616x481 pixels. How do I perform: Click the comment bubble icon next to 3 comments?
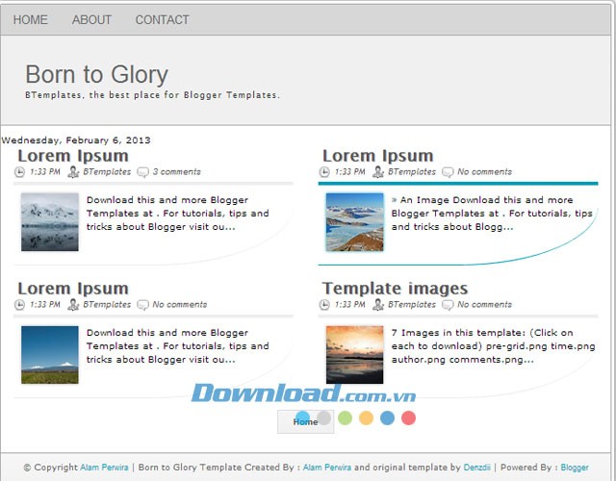click(x=142, y=172)
